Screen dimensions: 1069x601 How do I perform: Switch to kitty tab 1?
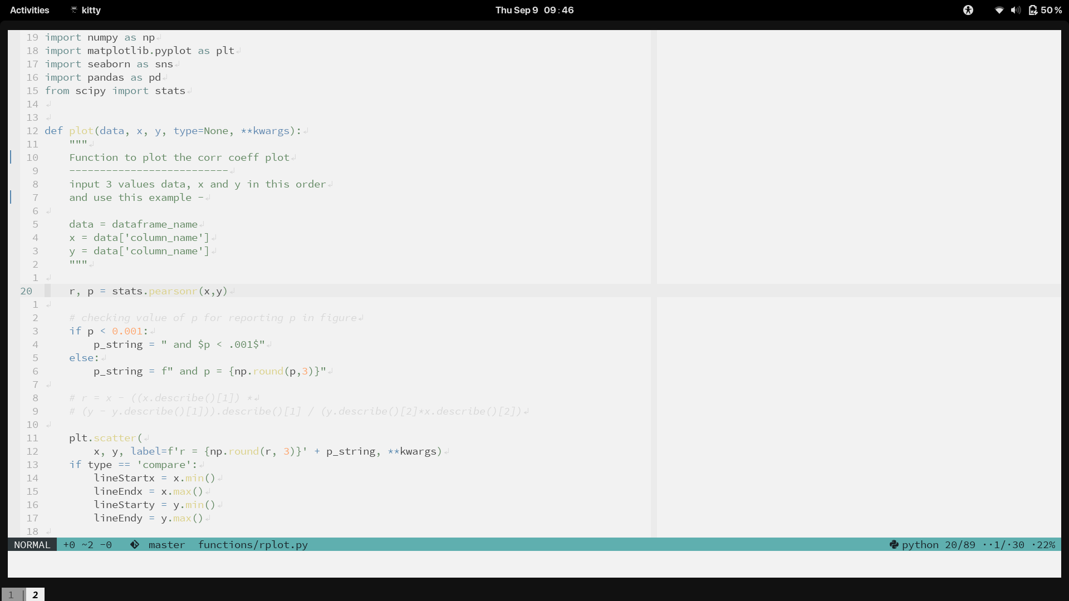point(11,595)
